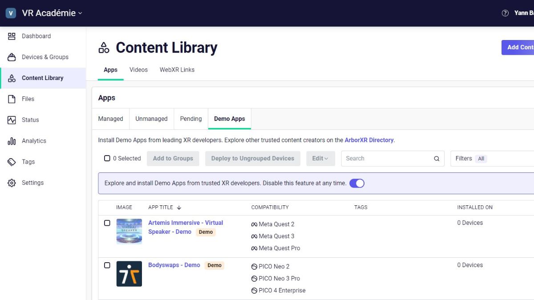Show the Unmanaged apps tab
This screenshot has height=300, width=534.
(152, 119)
